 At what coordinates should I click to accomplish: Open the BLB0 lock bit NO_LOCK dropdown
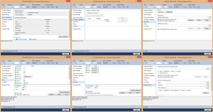(95, 70)
